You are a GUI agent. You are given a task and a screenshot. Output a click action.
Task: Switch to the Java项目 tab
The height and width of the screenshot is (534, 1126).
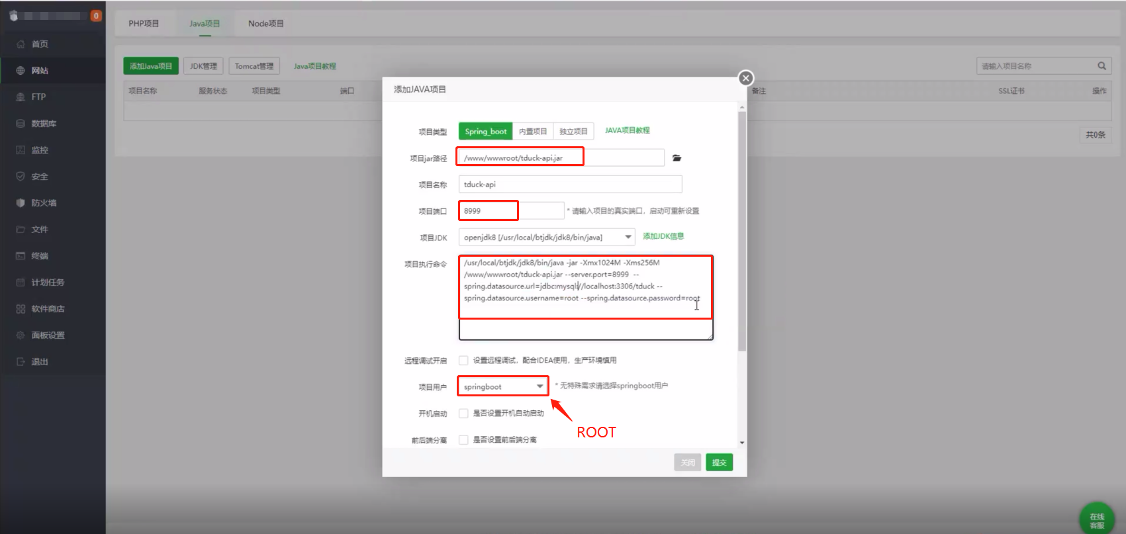(205, 24)
